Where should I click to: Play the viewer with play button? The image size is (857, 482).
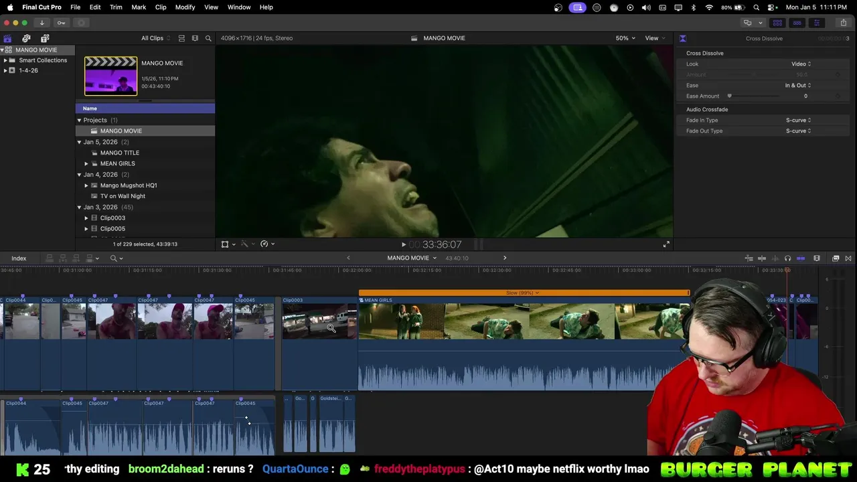[x=403, y=245]
